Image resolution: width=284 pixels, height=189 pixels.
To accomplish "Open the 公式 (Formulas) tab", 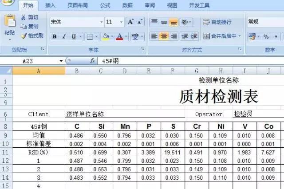I will (x=105, y=5).
